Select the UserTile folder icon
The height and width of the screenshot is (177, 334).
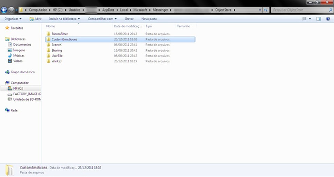[x=48, y=56]
